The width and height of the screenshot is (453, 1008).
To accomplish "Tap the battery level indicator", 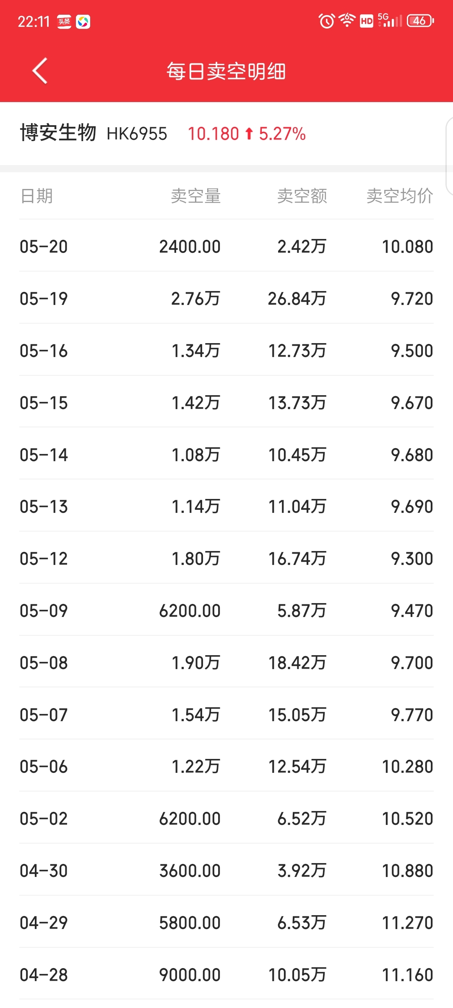I will (x=420, y=21).
